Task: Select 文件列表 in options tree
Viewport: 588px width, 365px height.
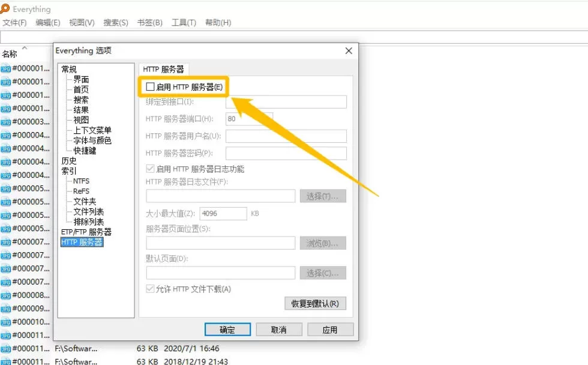Action: click(89, 211)
